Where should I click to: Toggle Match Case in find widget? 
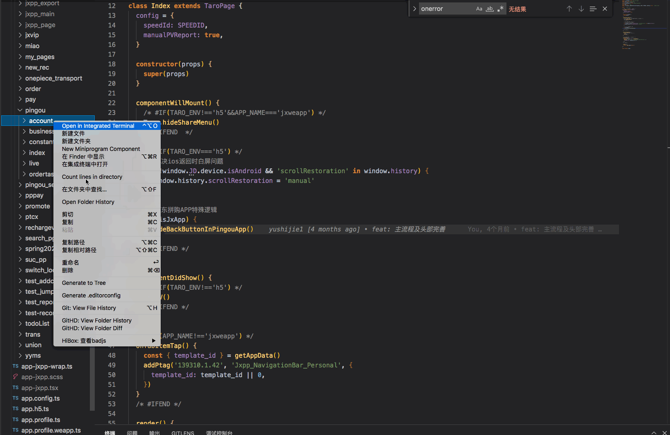479,9
